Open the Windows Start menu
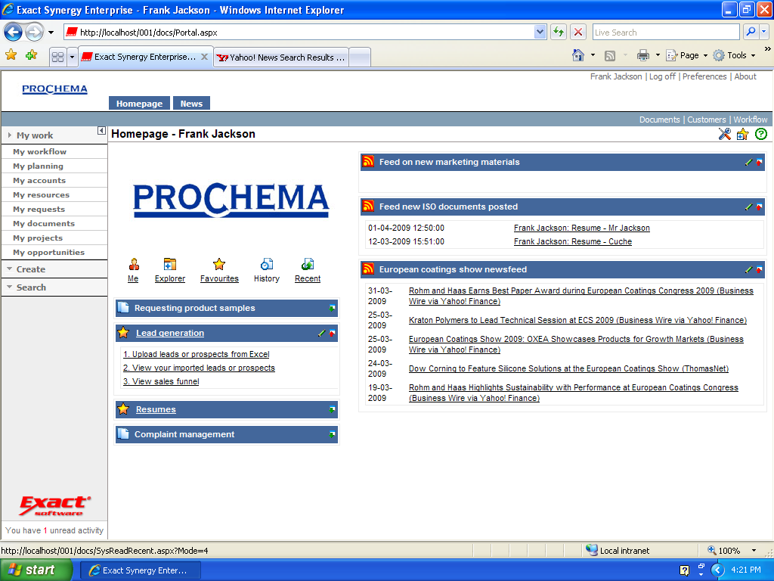This screenshot has height=581, width=774. point(36,570)
